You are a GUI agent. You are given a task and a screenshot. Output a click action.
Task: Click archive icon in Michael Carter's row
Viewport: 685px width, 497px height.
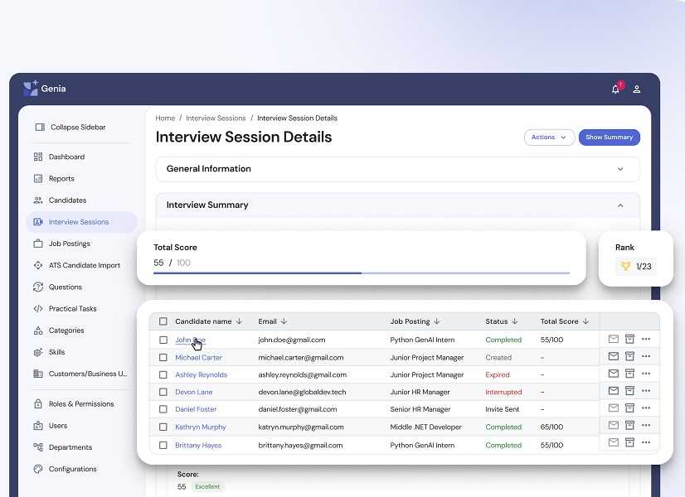coord(629,356)
